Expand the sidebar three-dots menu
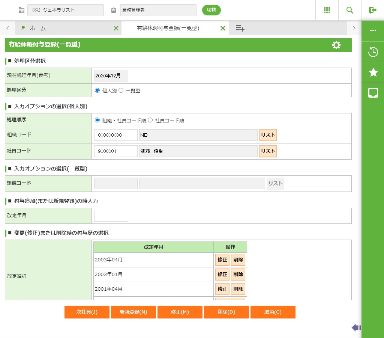Screen dimensions: 384x338 click(373, 30)
